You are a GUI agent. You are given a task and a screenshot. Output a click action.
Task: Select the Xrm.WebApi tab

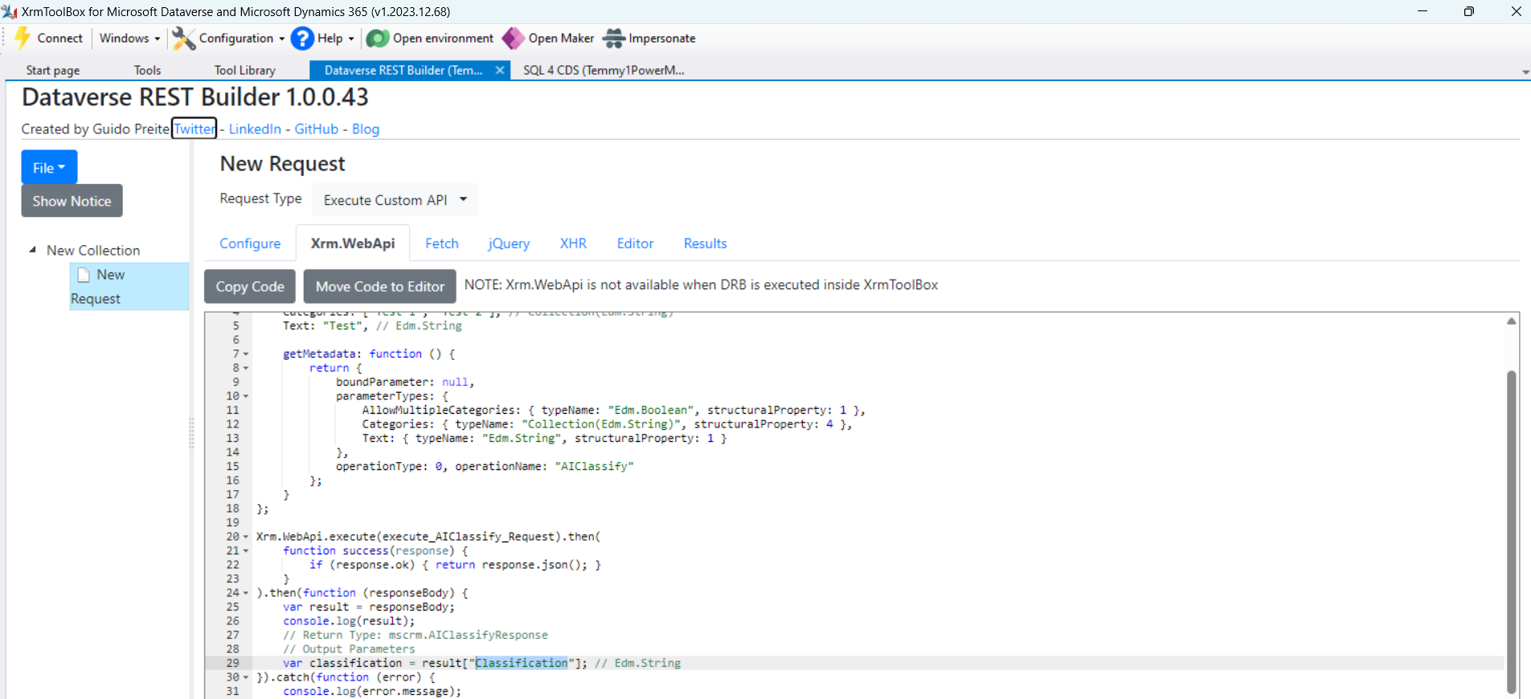353,243
